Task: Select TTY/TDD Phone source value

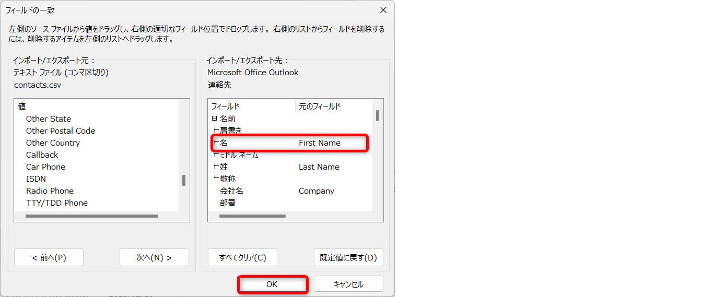Action: (x=57, y=203)
